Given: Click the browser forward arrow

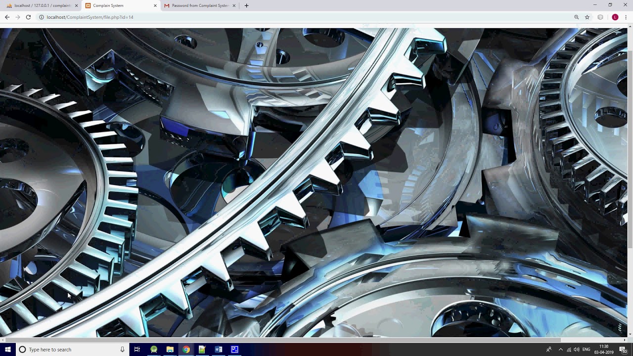Looking at the screenshot, I should (17, 17).
